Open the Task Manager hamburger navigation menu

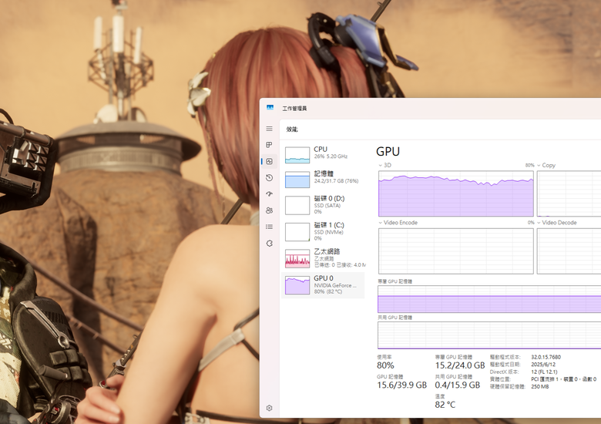[270, 129]
